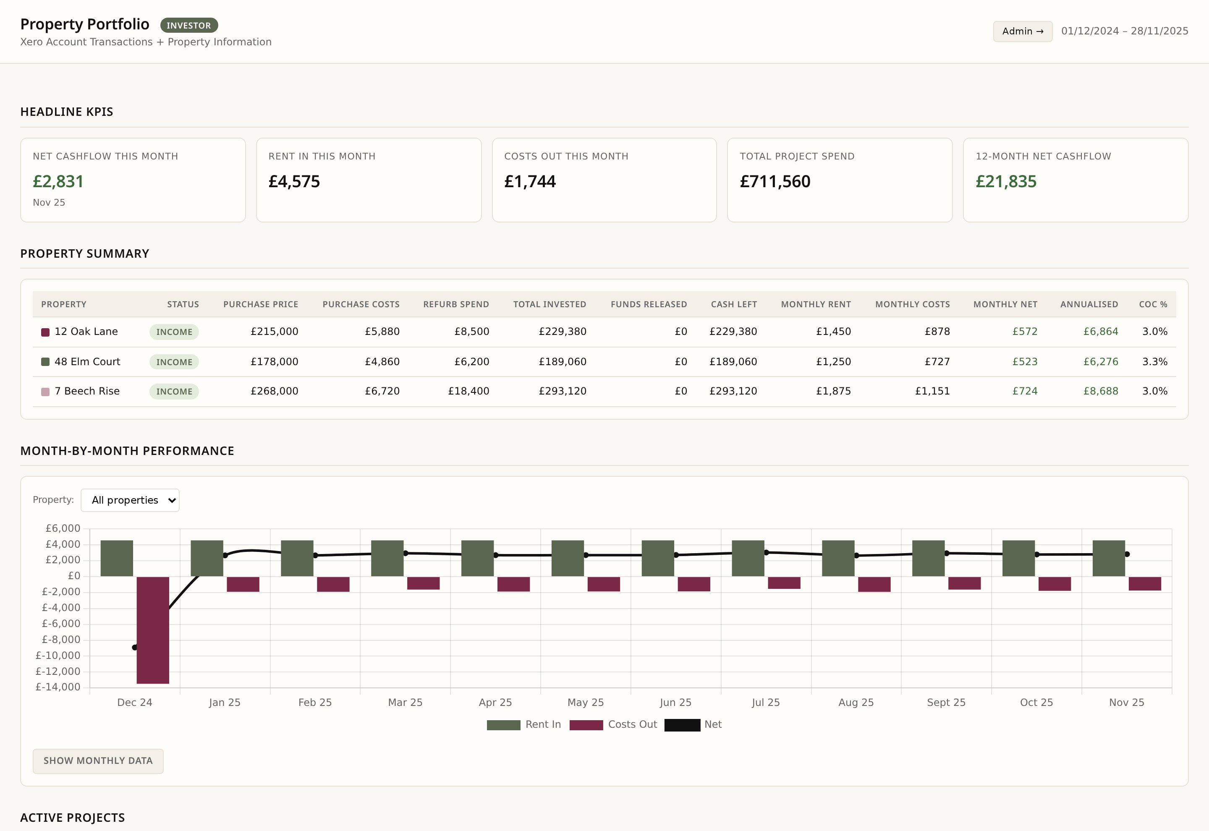Viewport: 1209px width, 831px height.
Task: Click the Rent In This Month value £4,575
Action: coord(294,181)
